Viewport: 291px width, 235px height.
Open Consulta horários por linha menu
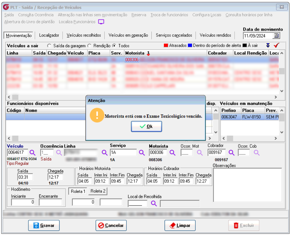(249, 15)
